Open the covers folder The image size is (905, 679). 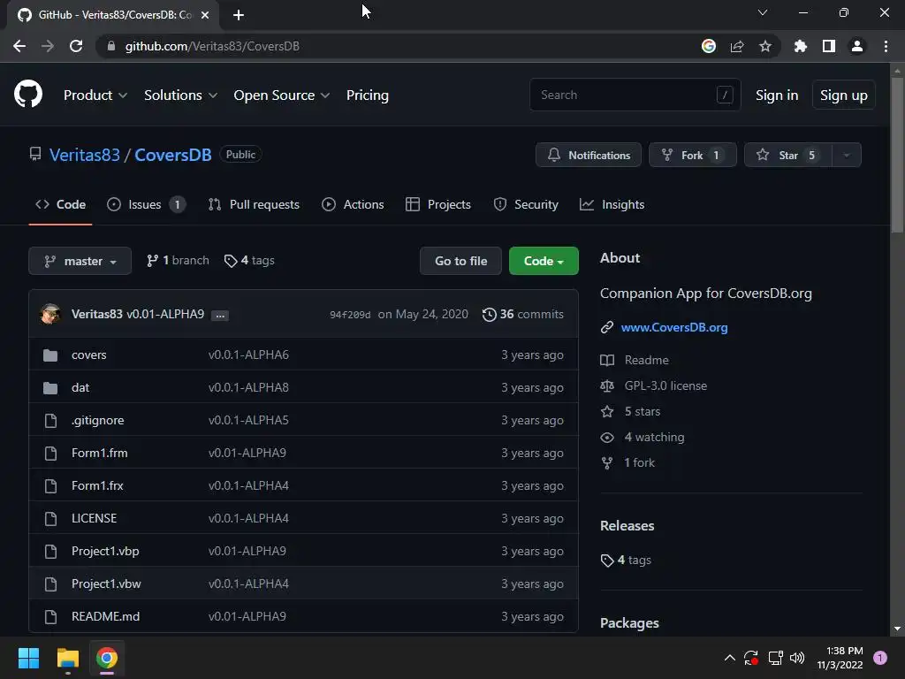coord(89,355)
